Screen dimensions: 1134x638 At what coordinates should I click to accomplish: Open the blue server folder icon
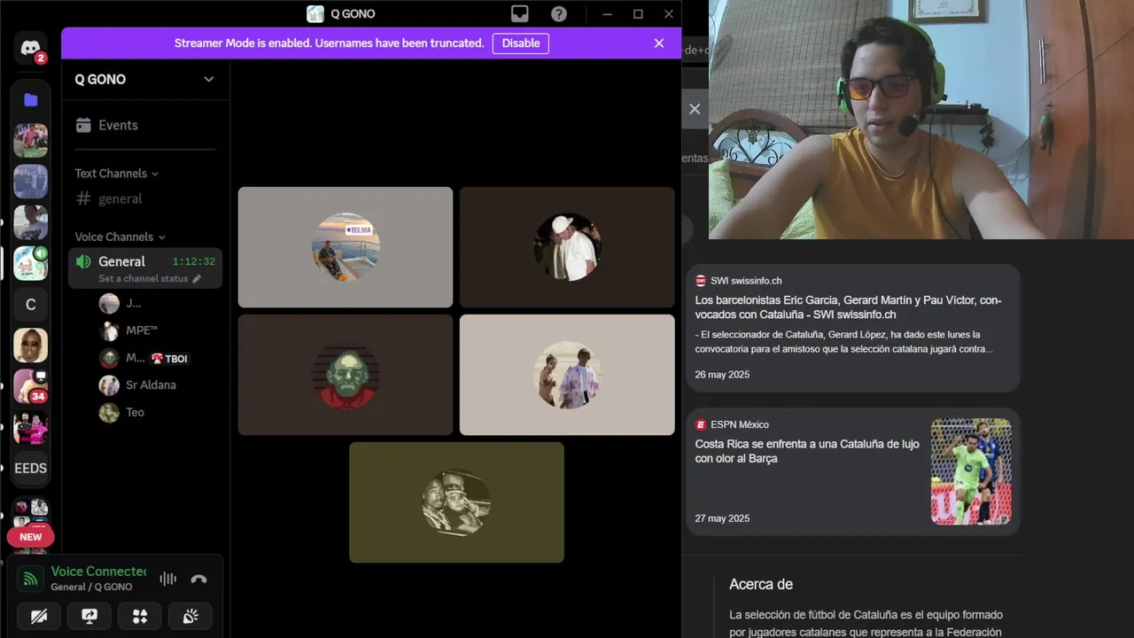click(31, 100)
